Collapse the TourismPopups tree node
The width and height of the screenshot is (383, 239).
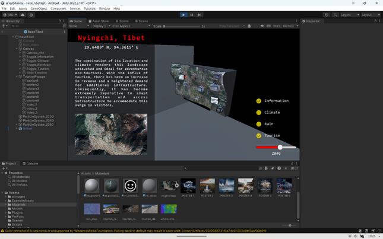(17, 77)
